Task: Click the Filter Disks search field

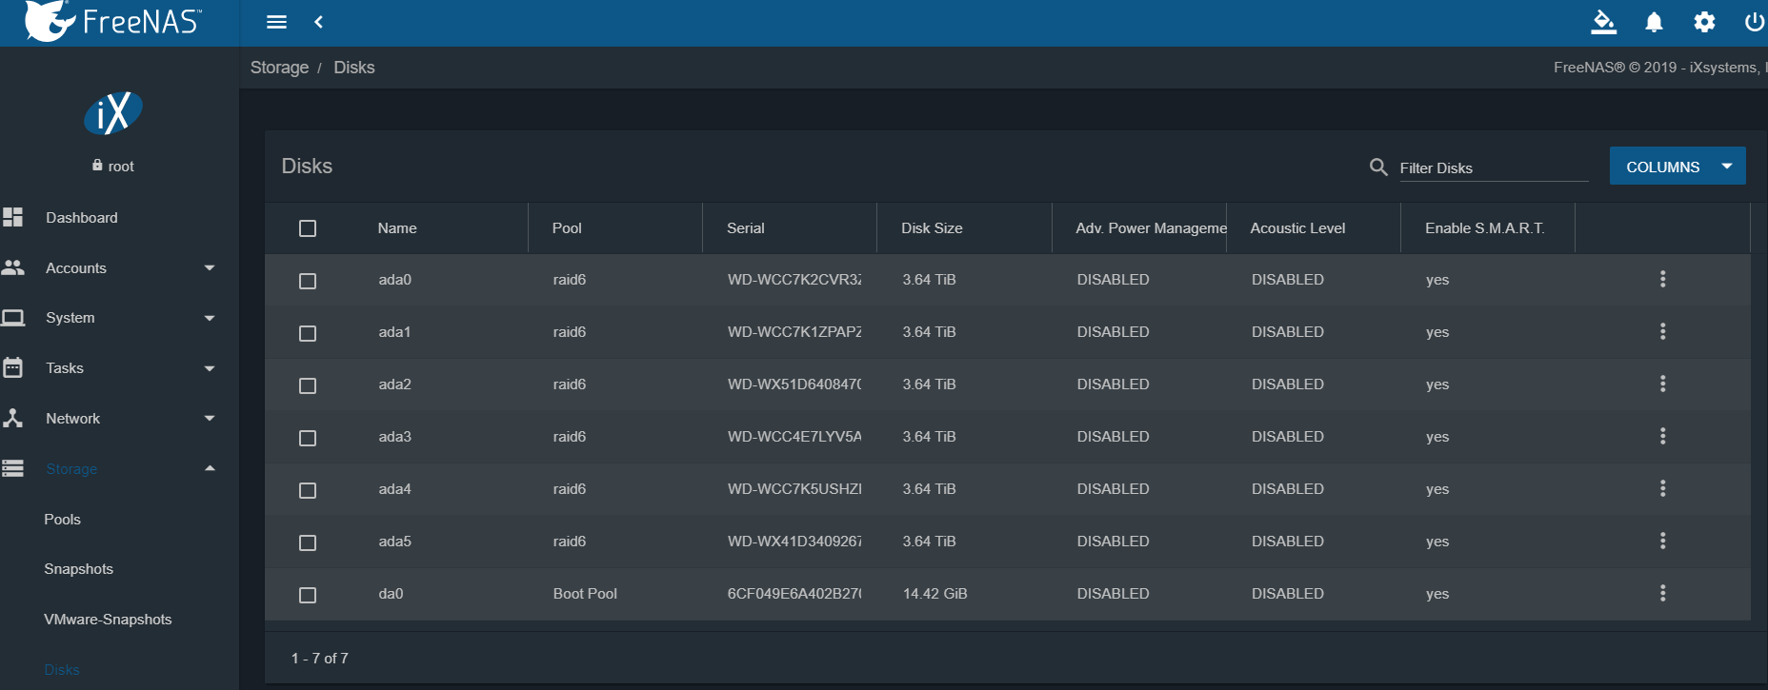Action: 1491,168
